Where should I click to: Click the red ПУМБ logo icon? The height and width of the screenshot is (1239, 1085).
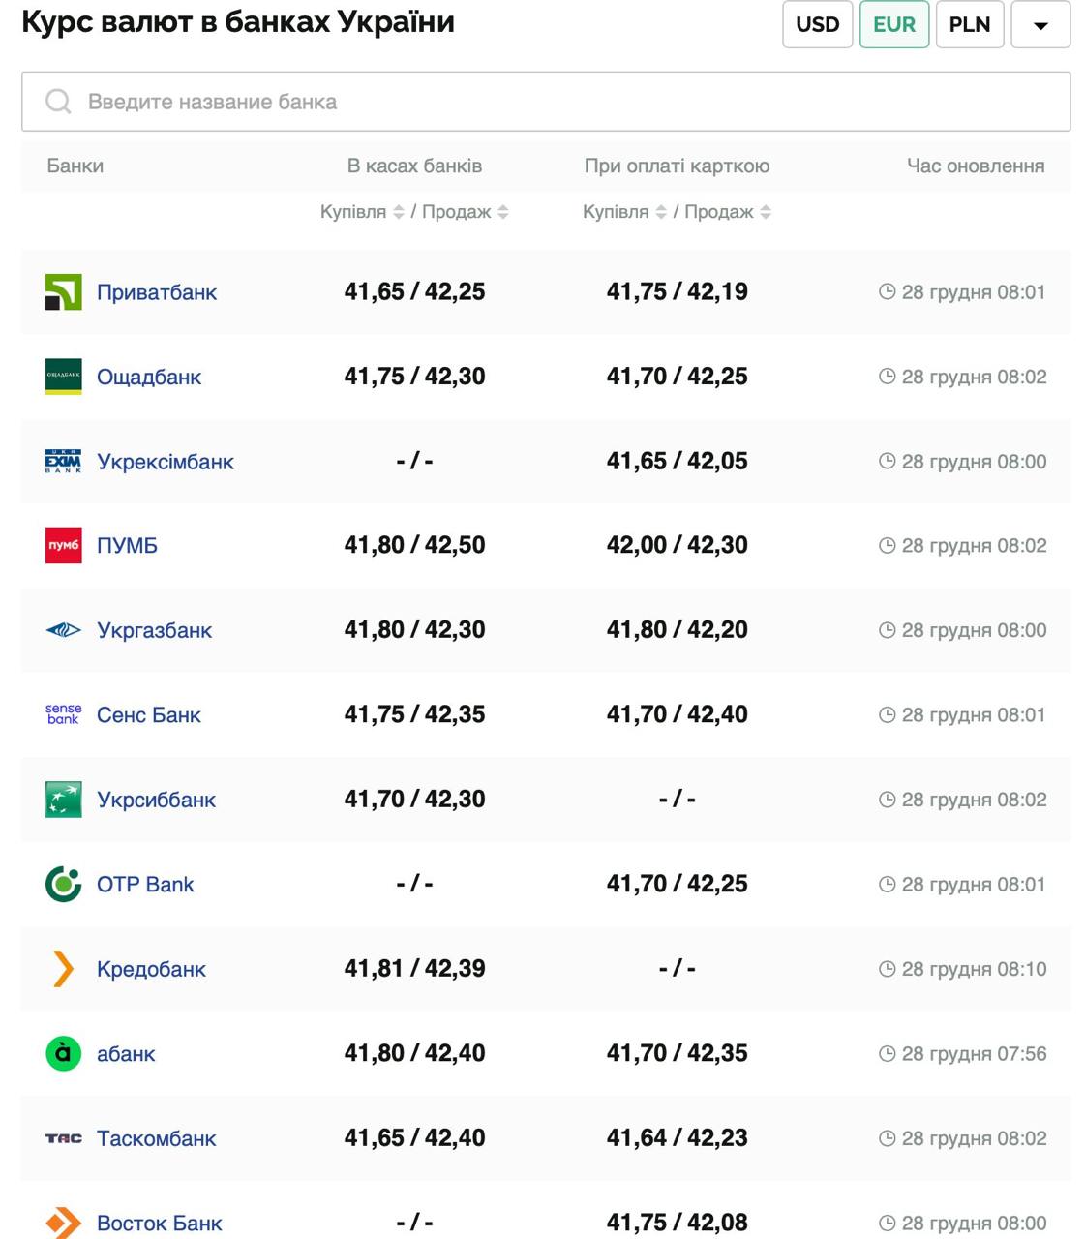63,546
